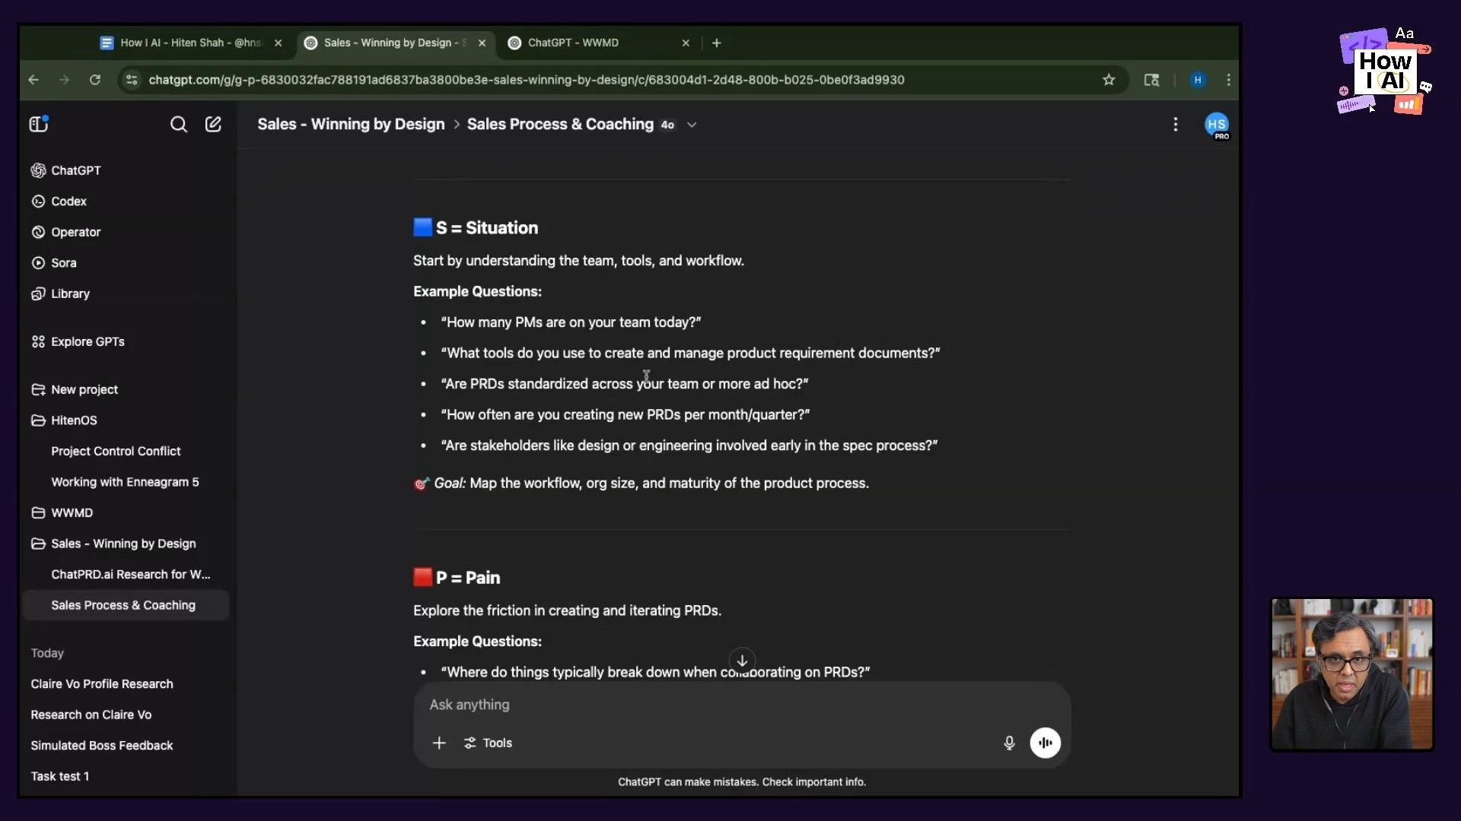Go back in browser history
Screen dimensions: 1461x821
coord(33,80)
